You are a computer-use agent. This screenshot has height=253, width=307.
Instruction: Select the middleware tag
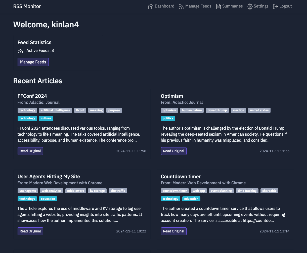[x=76, y=191]
